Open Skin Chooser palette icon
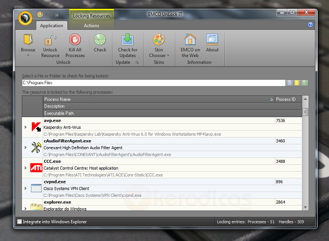Viewport: 329px width, 241px height. (x=159, y=39)
